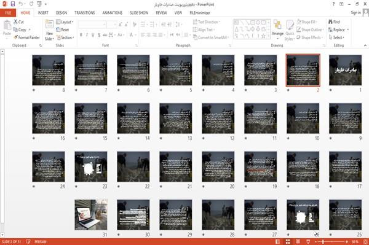Screen dimensions: 369x245
Task: Open the Section dropdown
Action: click(x=65, y=37)
